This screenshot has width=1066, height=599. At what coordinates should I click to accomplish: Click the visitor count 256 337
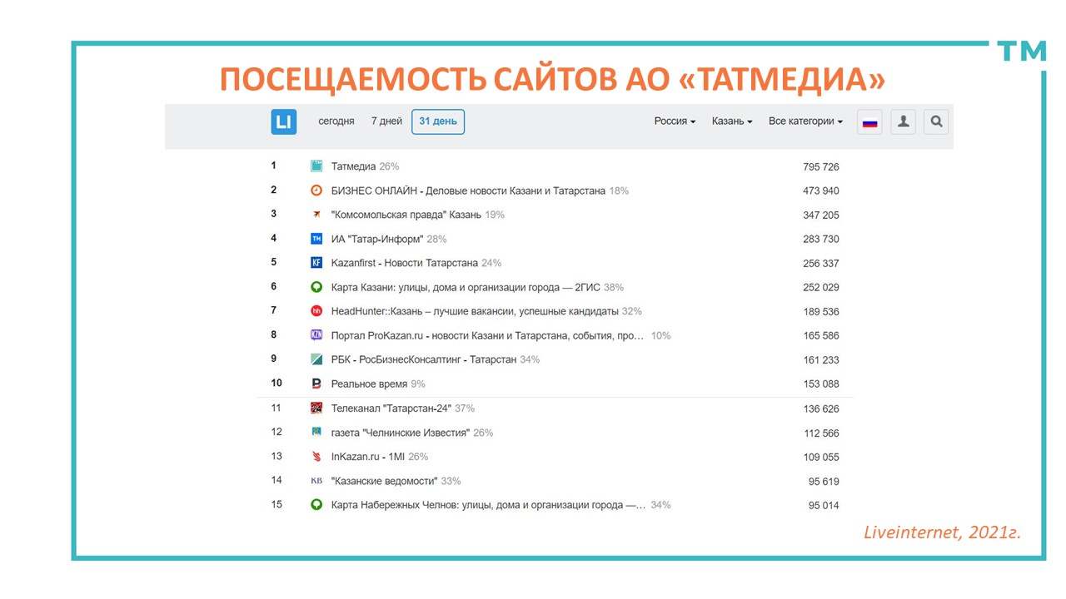pyautogui.click(x=821, y=264)
